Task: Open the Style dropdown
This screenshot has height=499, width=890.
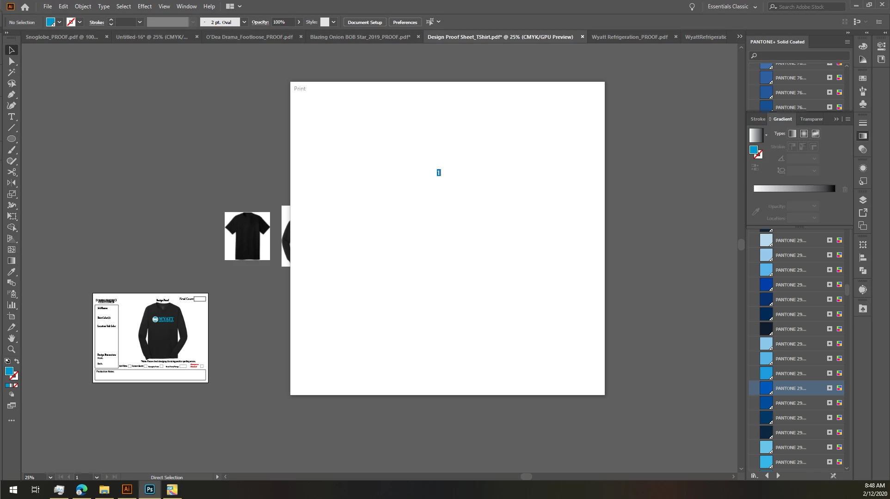Action: 333,22
